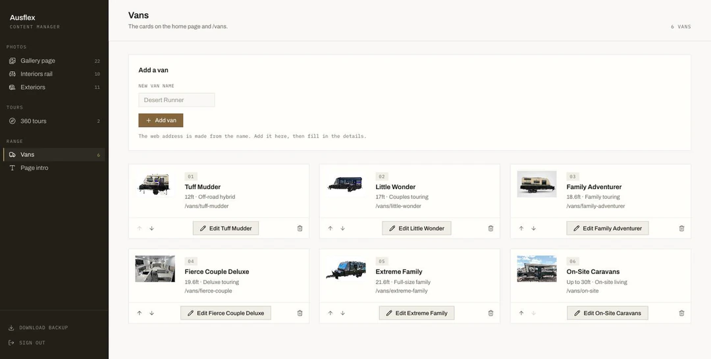
Task: Click "21.6ft · Full-size family" text
Action: pos(403,282)
